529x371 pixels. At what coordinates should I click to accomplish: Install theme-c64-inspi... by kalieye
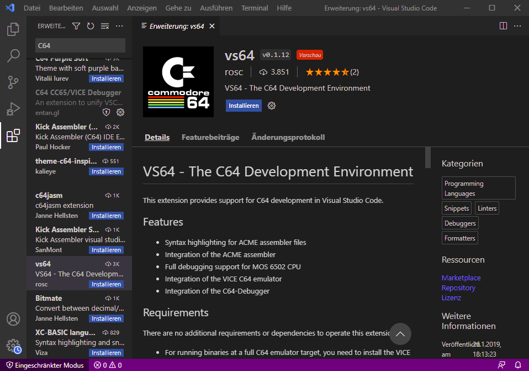(x=106, y=171)
